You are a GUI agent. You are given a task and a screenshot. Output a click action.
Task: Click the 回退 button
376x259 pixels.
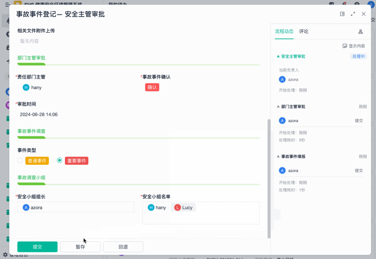click(123, 247)
